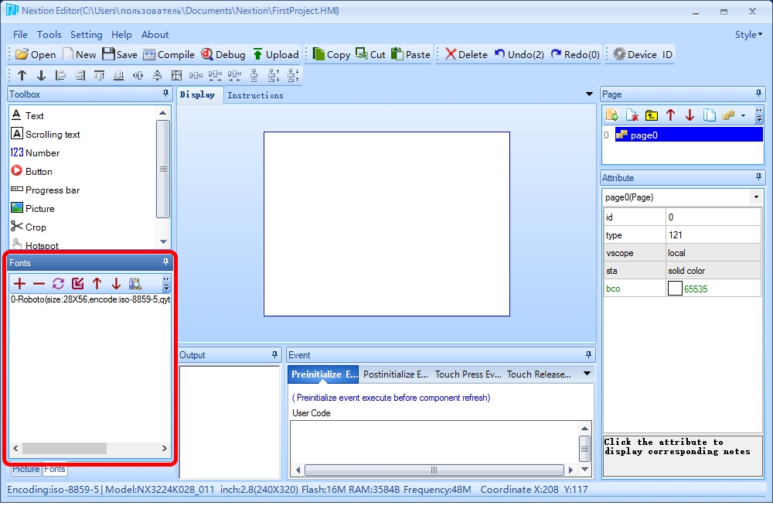Decrease vertical spacing between components
773x530 pixels.
[293, 76]
